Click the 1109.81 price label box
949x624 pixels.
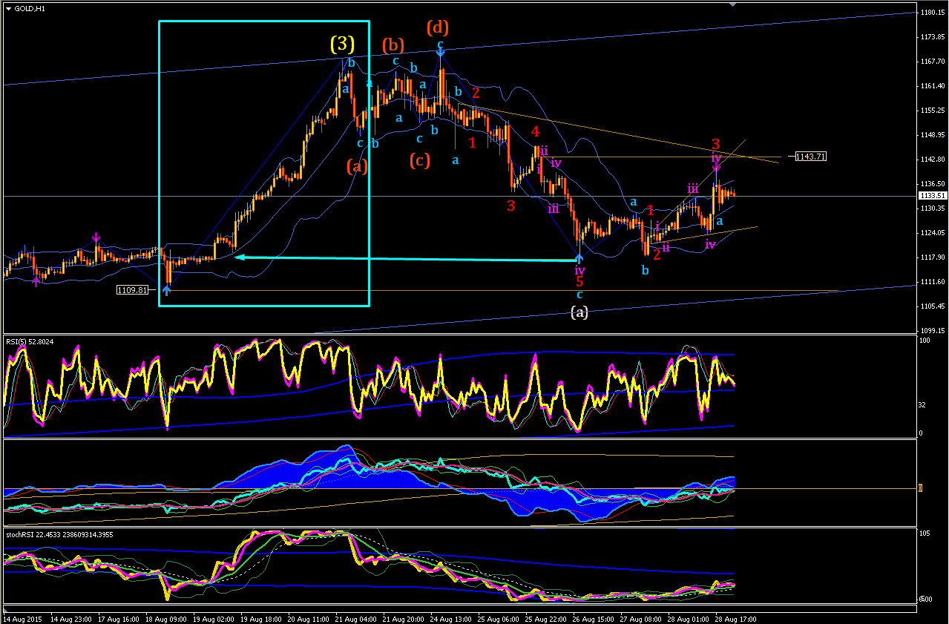pos(131,290)
